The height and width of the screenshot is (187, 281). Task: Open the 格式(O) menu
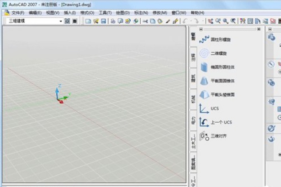(87, 13)
